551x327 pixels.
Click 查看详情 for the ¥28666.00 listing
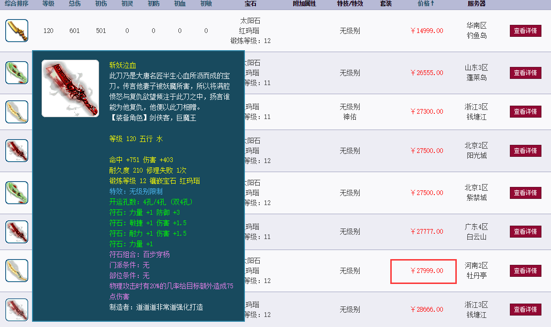point(525,309)
